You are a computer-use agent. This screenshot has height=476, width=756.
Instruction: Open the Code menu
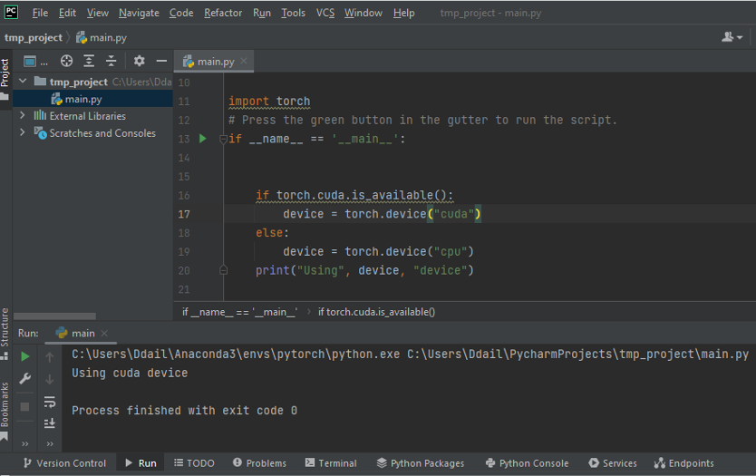[181, 13]
